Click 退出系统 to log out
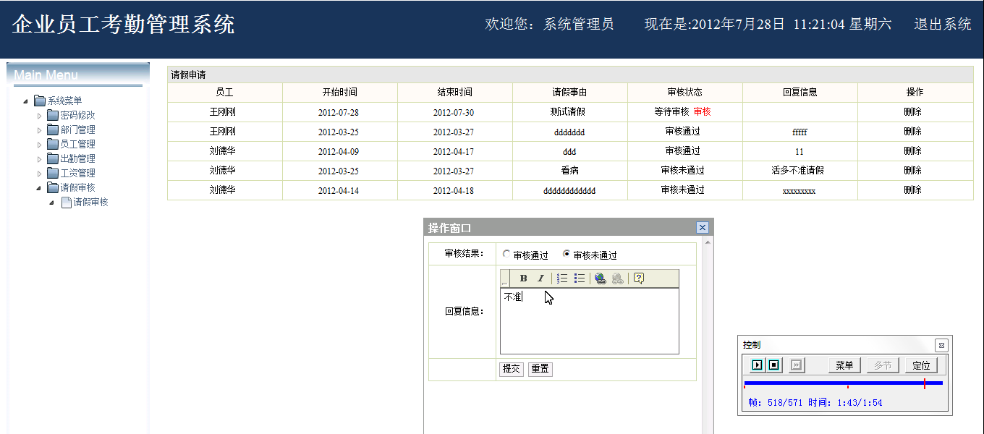Image resolution: width=984 pixels, height=434 pixels. pyautogui.click(x=942, y=24)
